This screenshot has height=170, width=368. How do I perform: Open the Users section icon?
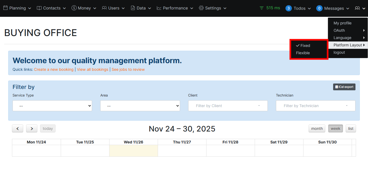click(x=104, y=8)
